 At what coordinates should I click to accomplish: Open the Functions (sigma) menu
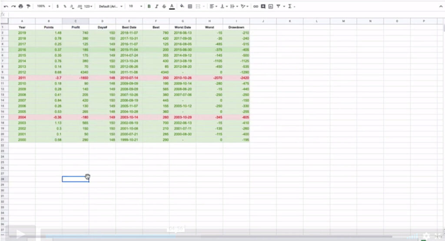coord(291,6)
